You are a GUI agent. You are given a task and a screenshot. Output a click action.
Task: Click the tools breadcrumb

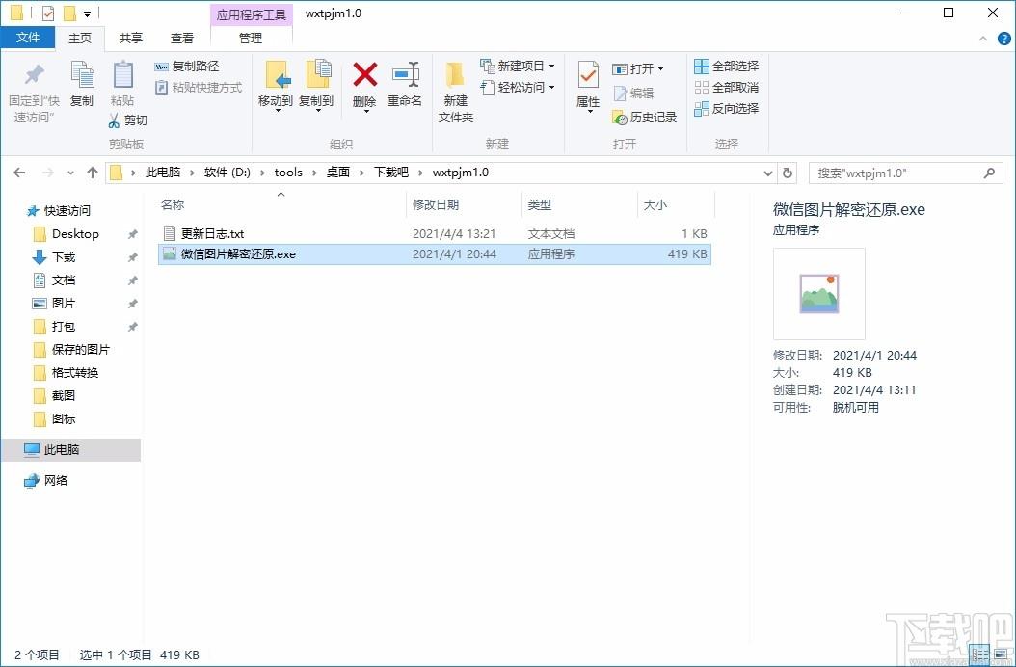[x=288, y=173]
